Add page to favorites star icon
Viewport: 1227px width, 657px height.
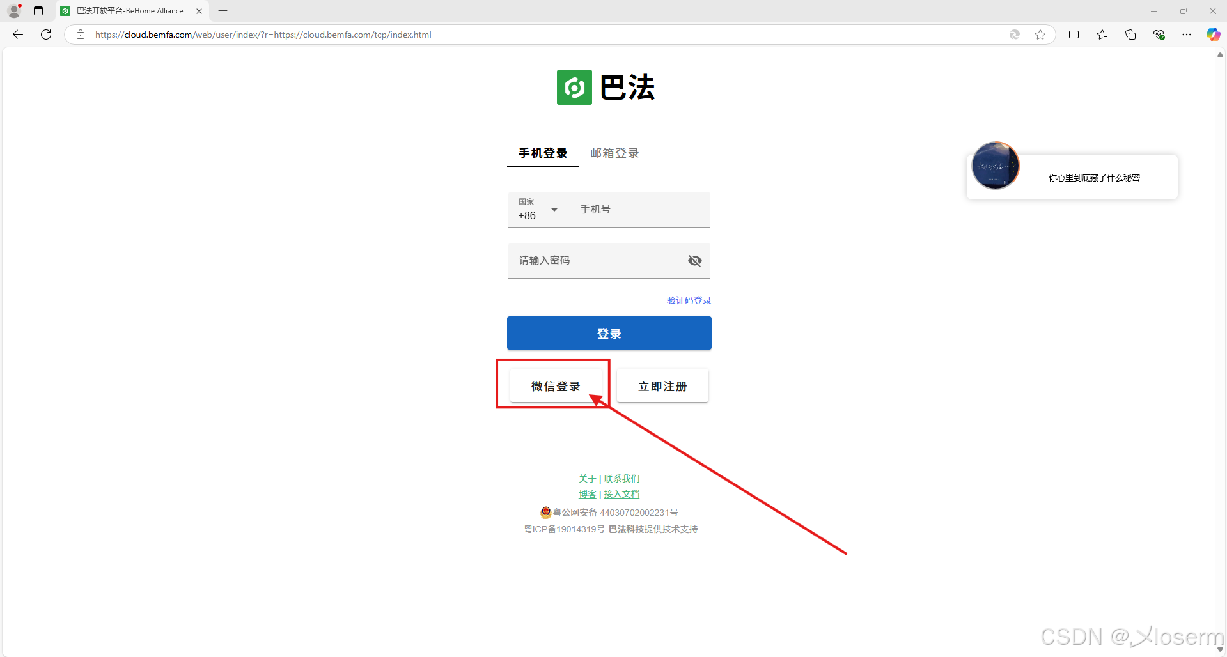click(x=1040, y=35)
